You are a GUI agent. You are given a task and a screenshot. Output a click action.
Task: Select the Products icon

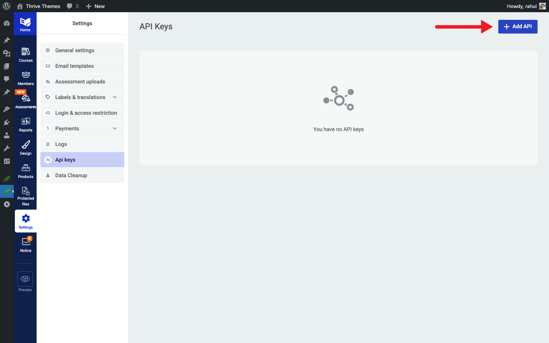(25, 170)
